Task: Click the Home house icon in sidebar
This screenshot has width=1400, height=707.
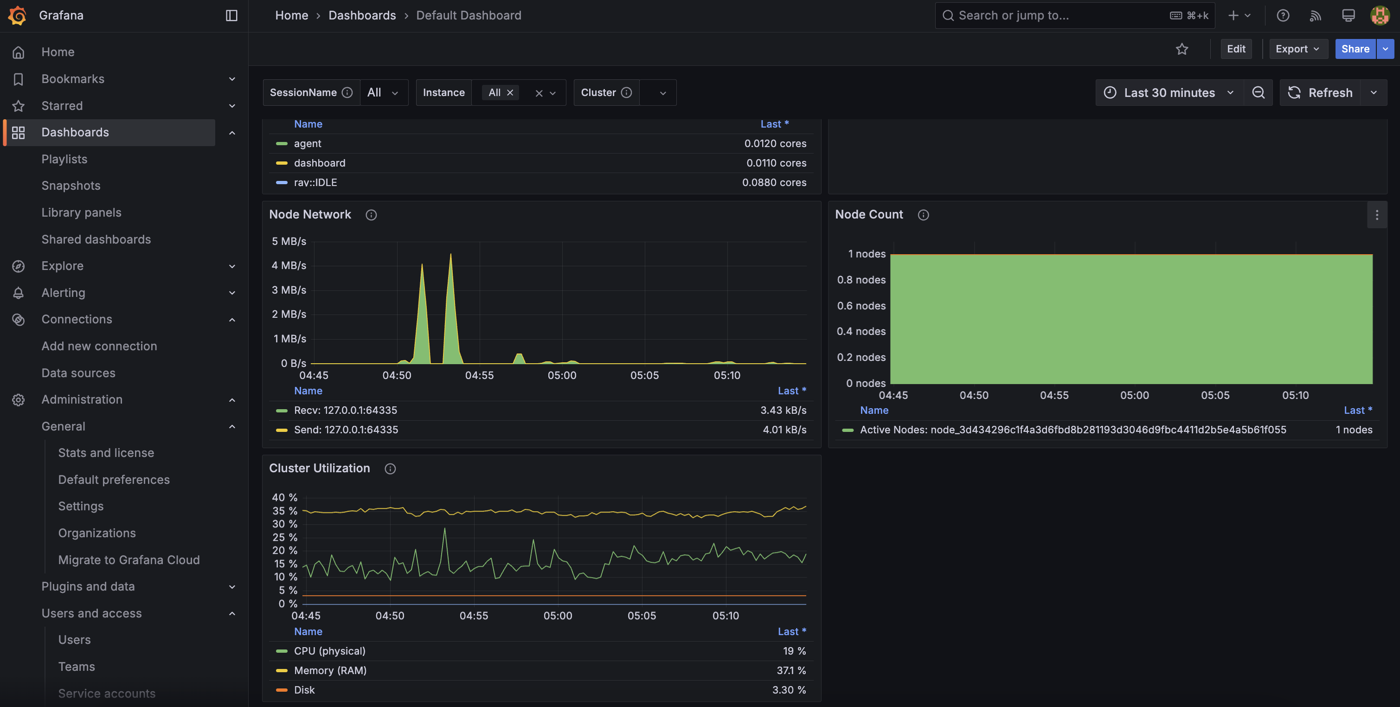Action: [19, 52]
